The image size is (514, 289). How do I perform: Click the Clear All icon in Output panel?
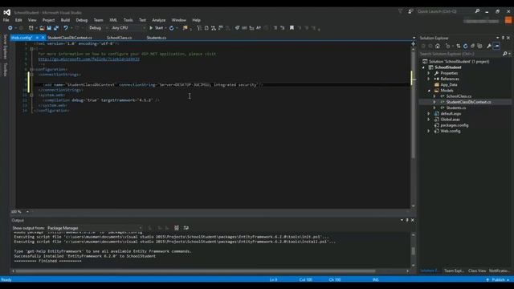tap(177, 228)
